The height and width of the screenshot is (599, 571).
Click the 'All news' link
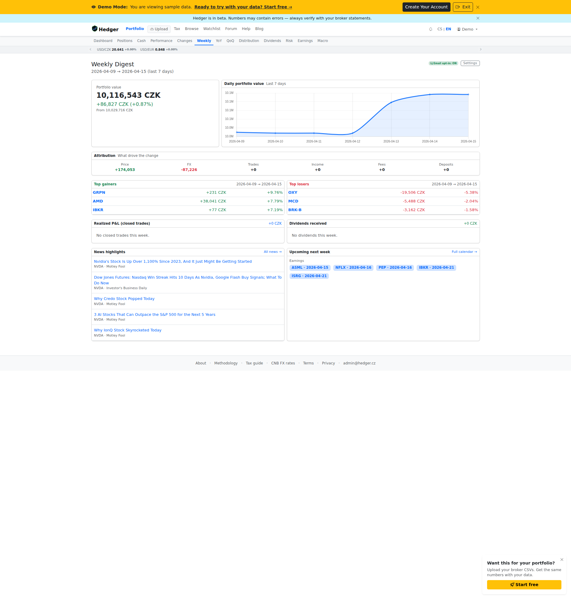(x=272, y=252)
